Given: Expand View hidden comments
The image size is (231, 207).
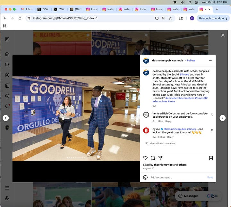Looking at the screenshot, I should pos(160,143).
